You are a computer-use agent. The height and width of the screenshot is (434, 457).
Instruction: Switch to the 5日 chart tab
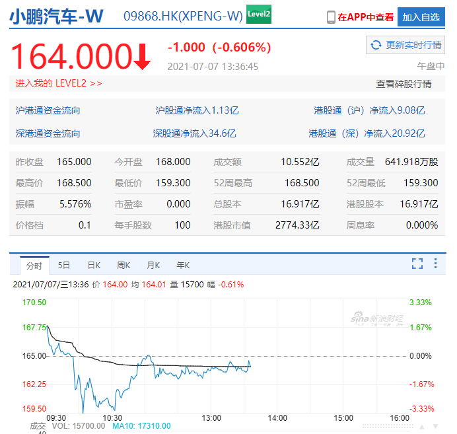63,266
